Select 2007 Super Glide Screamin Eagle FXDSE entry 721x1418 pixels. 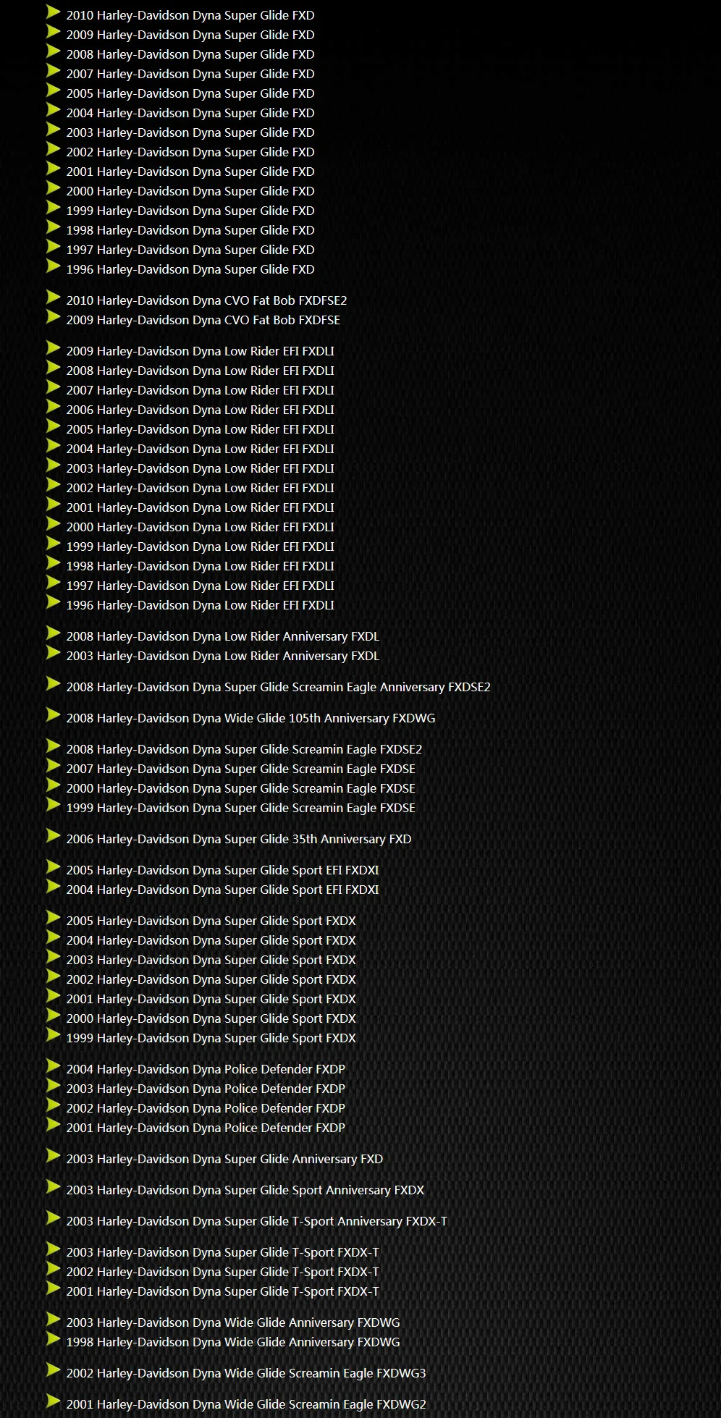pyautogui.click(x=241, y=769)
